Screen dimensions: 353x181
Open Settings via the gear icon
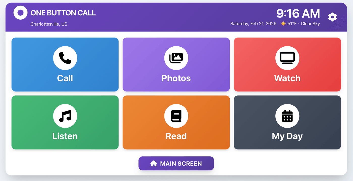[332, 17]
